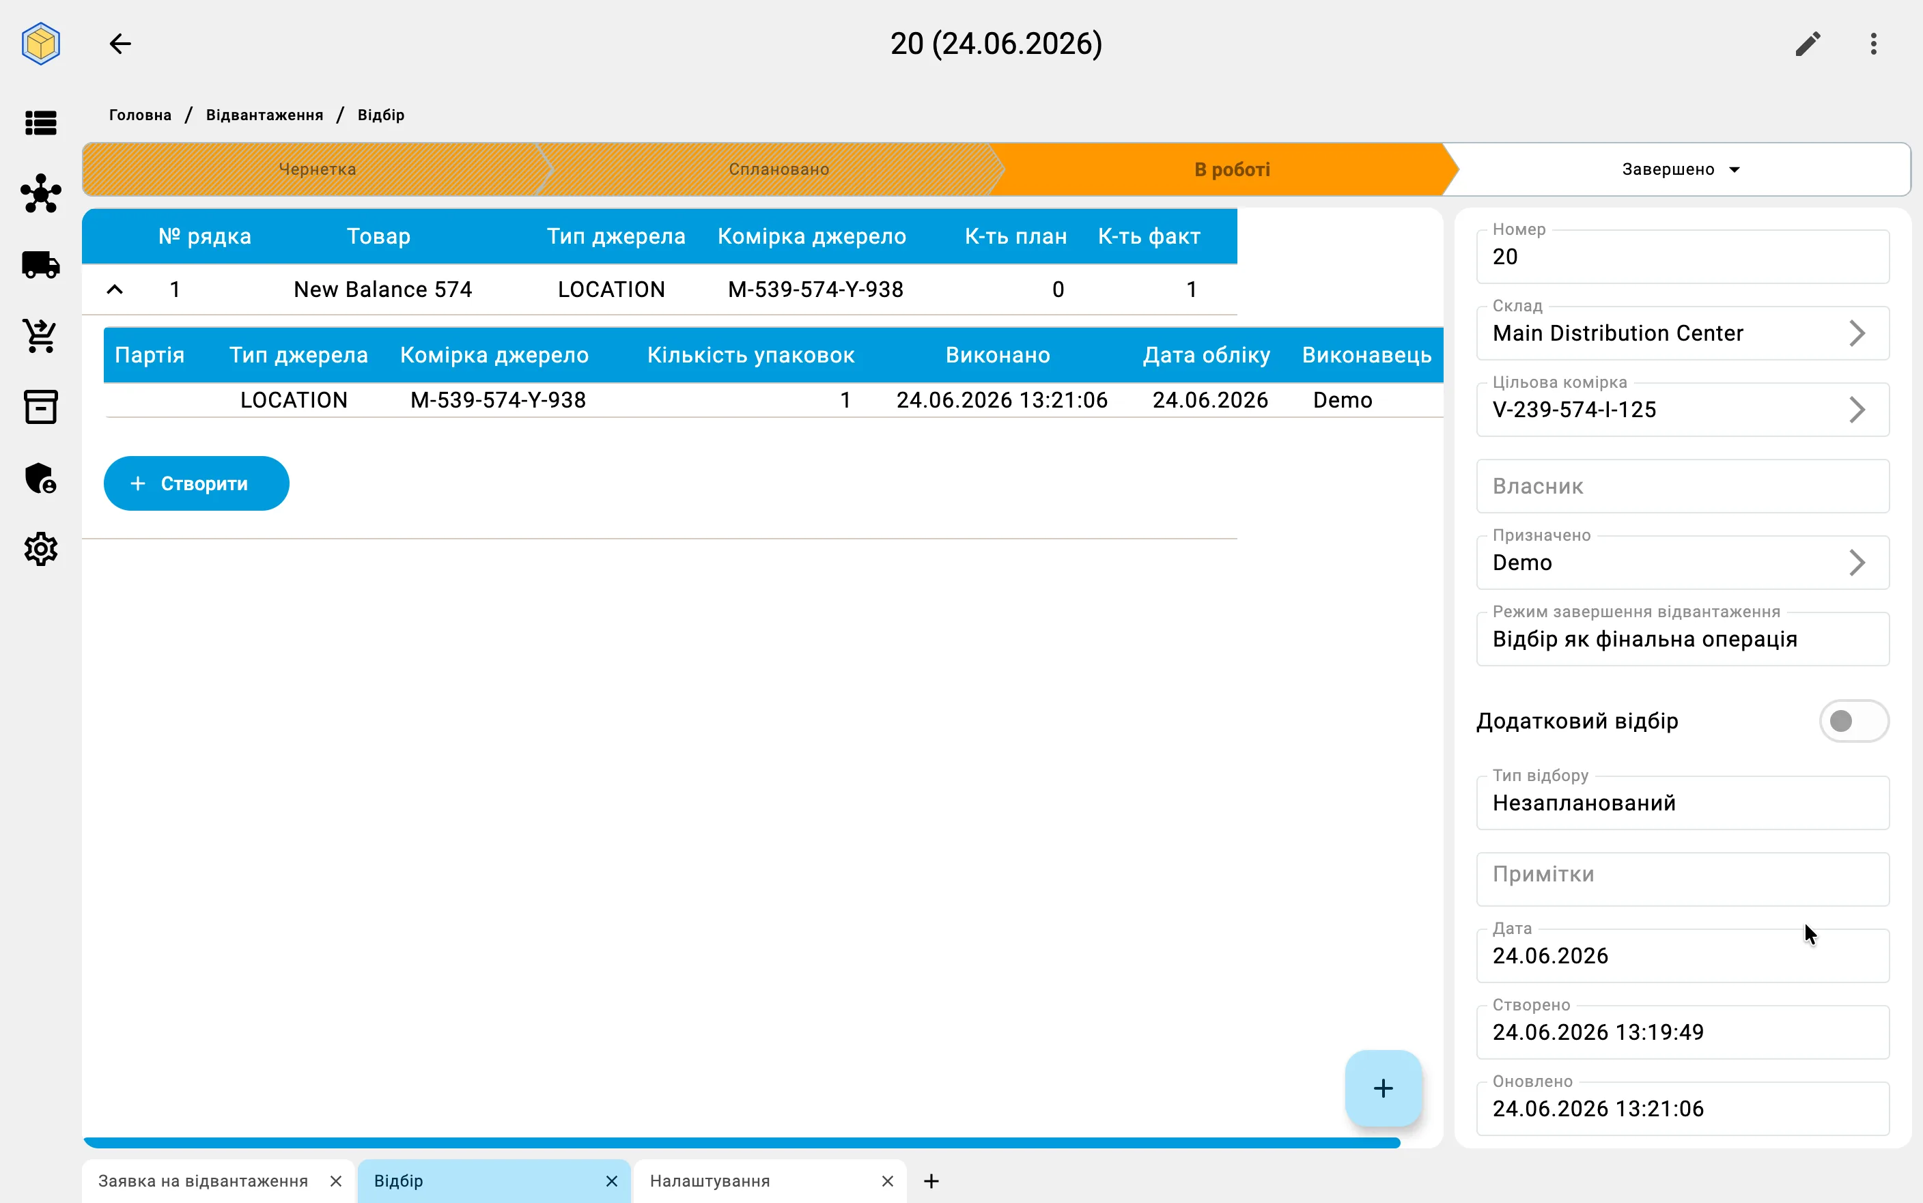Close the Налаштування bottom tab

tap(887, 1180)
